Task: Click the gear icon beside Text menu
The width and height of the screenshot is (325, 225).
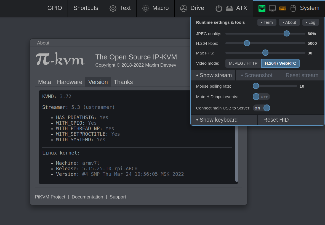Action: [113, 8]
